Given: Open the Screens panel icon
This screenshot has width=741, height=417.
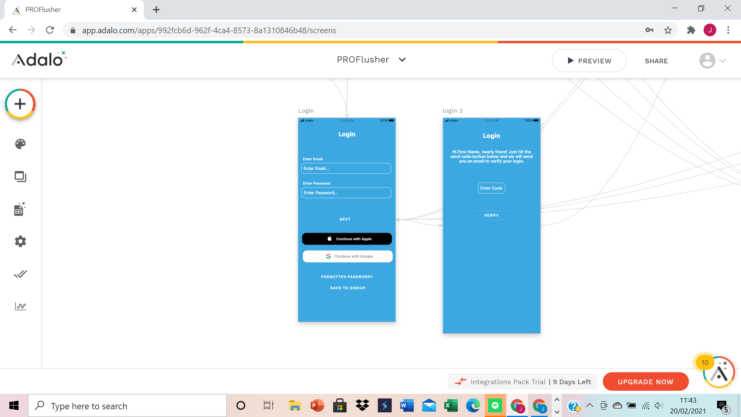Looking at the screenshot, I should (20, 176).
